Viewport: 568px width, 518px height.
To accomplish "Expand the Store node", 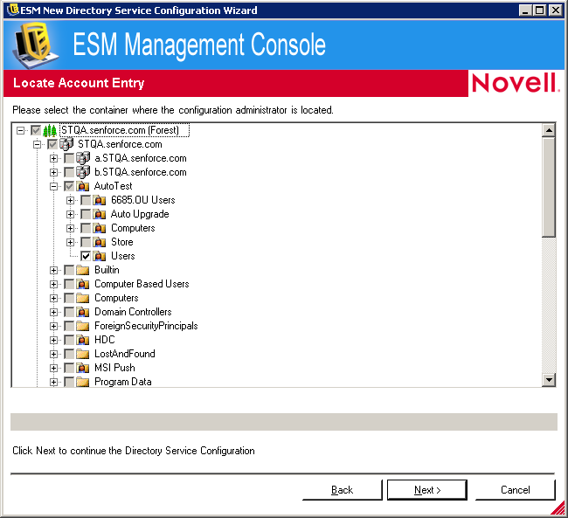I will click(x=70, y=242).
